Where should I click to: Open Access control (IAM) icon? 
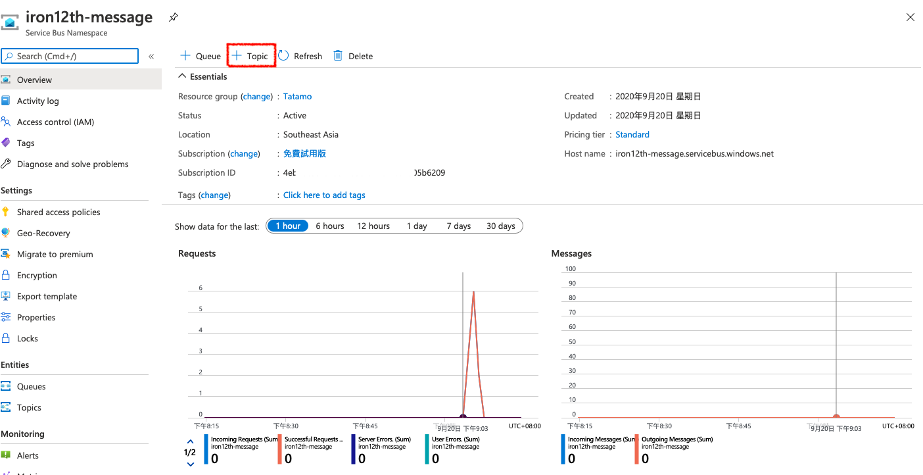coord(6,122)
